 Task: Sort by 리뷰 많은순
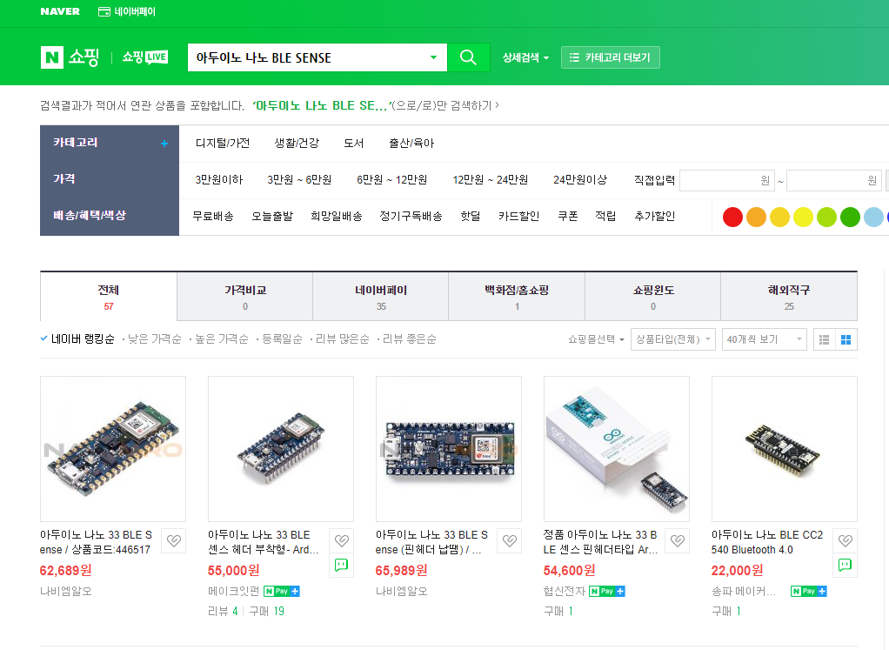point(343,339)
